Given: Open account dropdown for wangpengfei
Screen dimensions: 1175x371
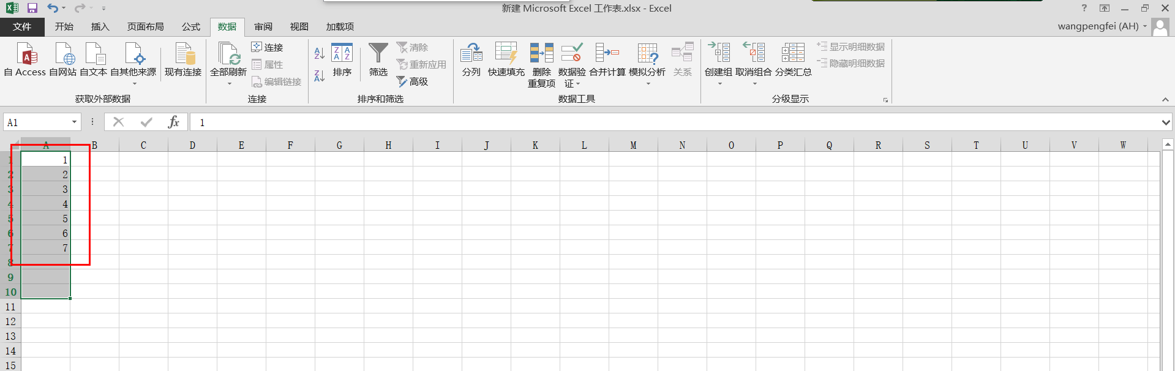Looking at the screenshot, I should pos(1145,26).
